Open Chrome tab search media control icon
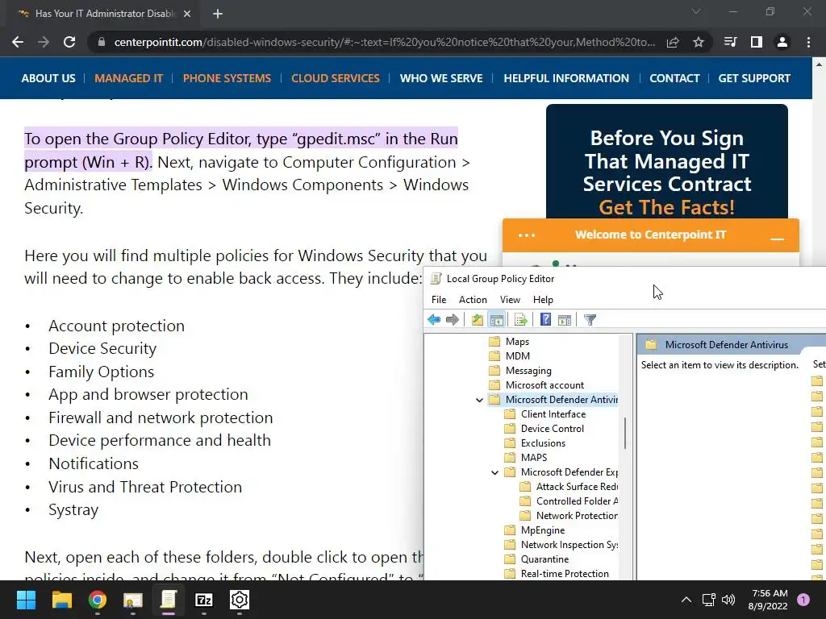This screenshot has width=826, height=619. (730, 42)
